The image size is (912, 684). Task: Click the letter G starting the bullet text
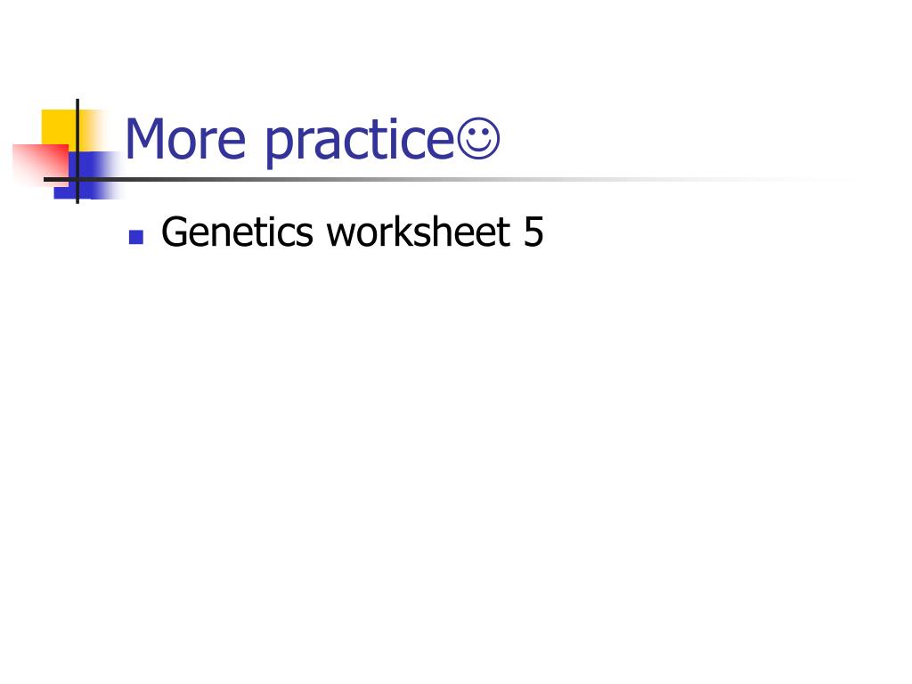175,232
